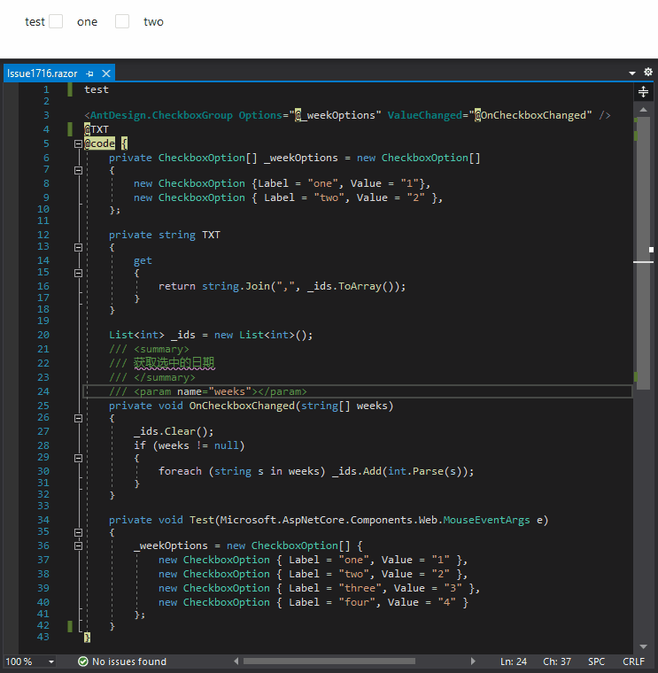Screen dimensions: 658x673
Task: Click 'private string TXT' declaration
Action: (x=165, y=235)
